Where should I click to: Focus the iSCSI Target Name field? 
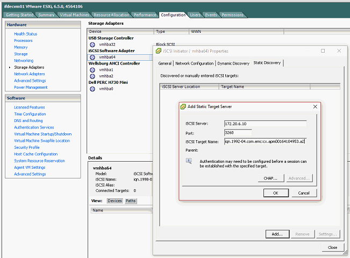point(265,141)
